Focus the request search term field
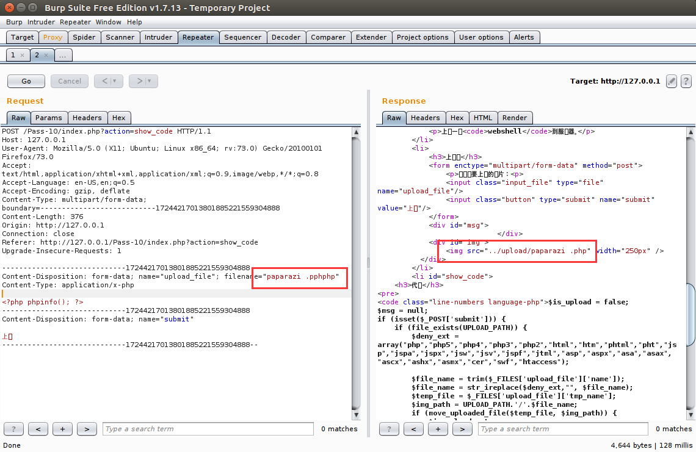 [208, 429]
